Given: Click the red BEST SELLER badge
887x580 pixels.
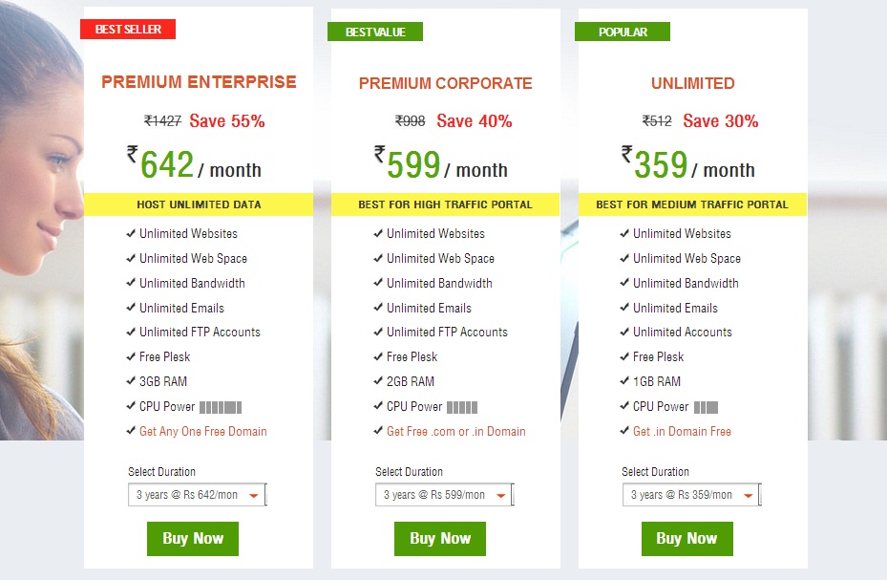Looking at the screenshot, I should click(x=128, y=29).
